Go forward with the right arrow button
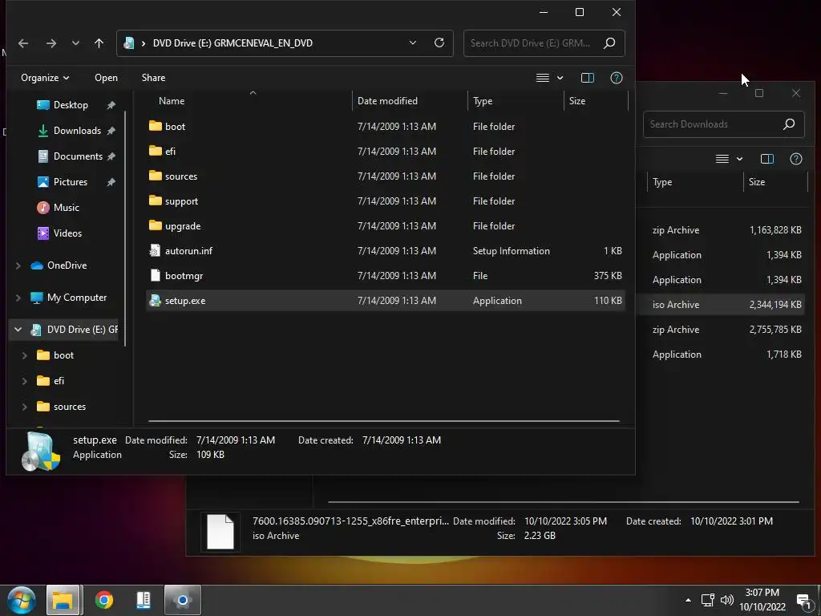The image size is (821, 616). (x=51, y=43)
